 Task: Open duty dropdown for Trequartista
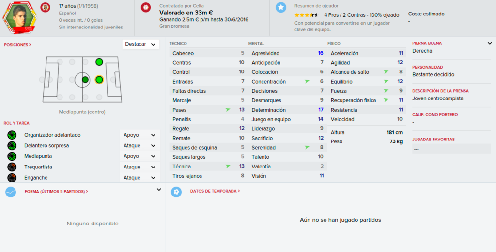click(x=140, y=167)
